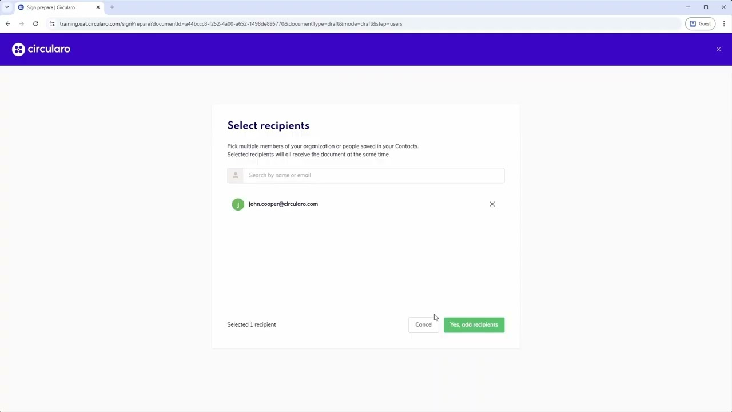Open the browser three-dot menu
This screenshot has height=412, width=732.
[x=724, y=23]
